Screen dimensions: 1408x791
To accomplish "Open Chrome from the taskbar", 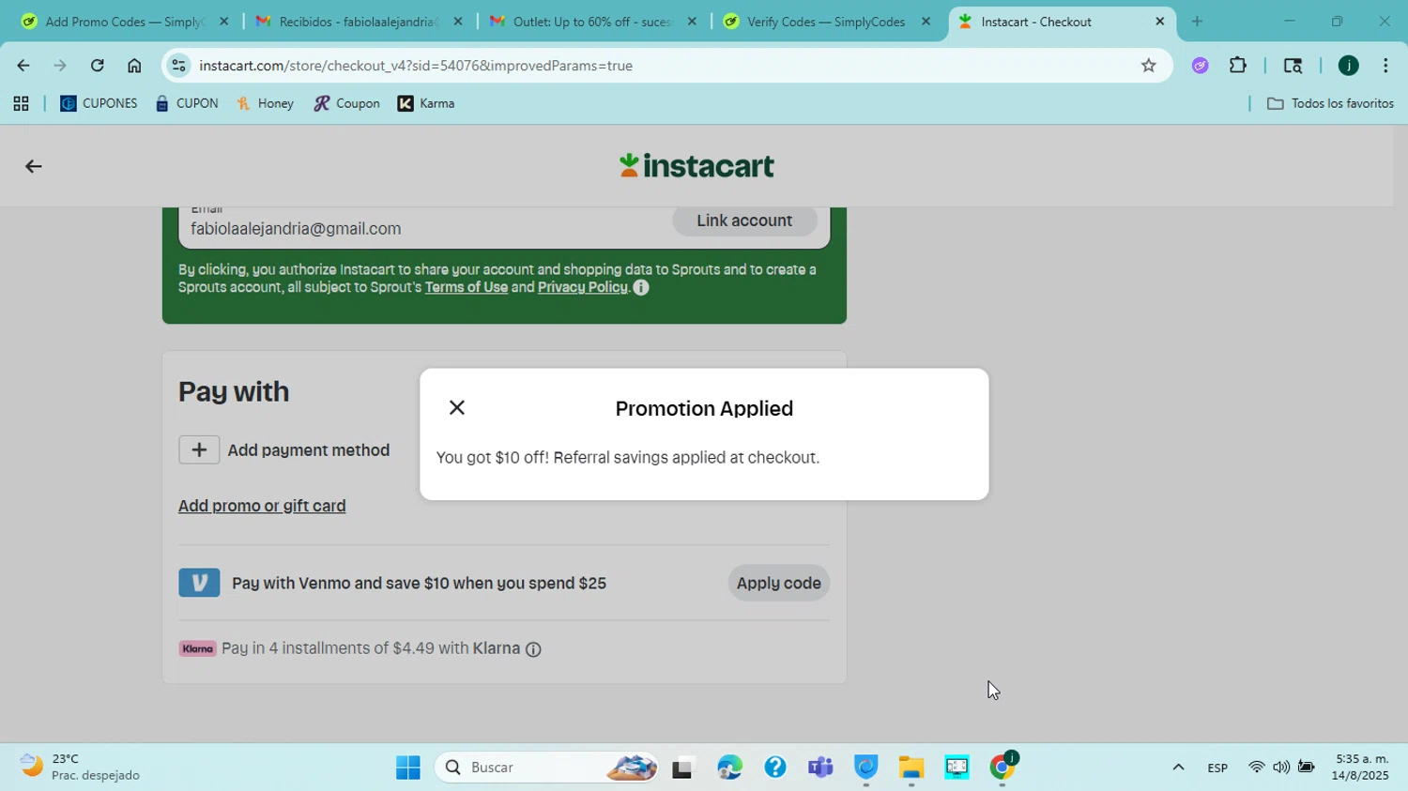I will [1002, 768].
